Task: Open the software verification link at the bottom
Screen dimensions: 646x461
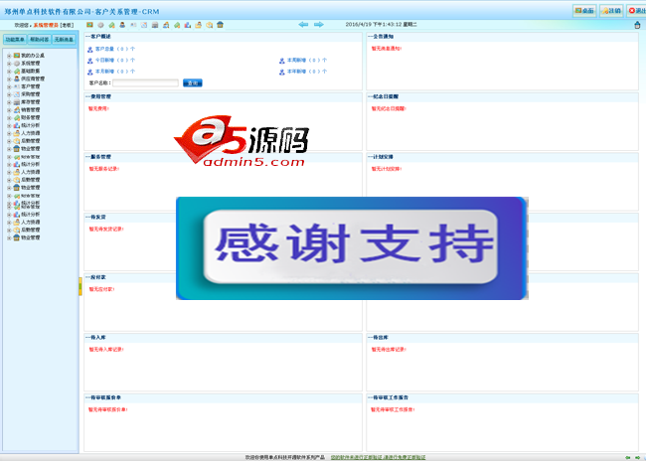Action: point(379,457)
